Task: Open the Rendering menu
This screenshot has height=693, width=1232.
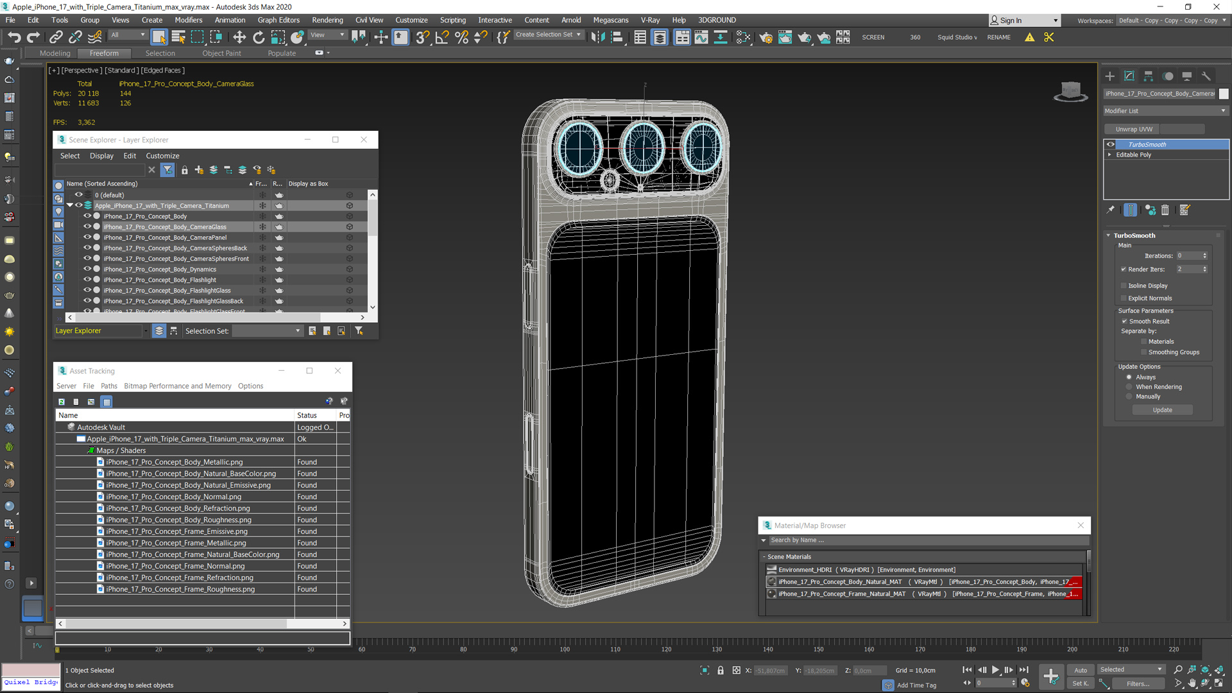Action: (327, 20)
